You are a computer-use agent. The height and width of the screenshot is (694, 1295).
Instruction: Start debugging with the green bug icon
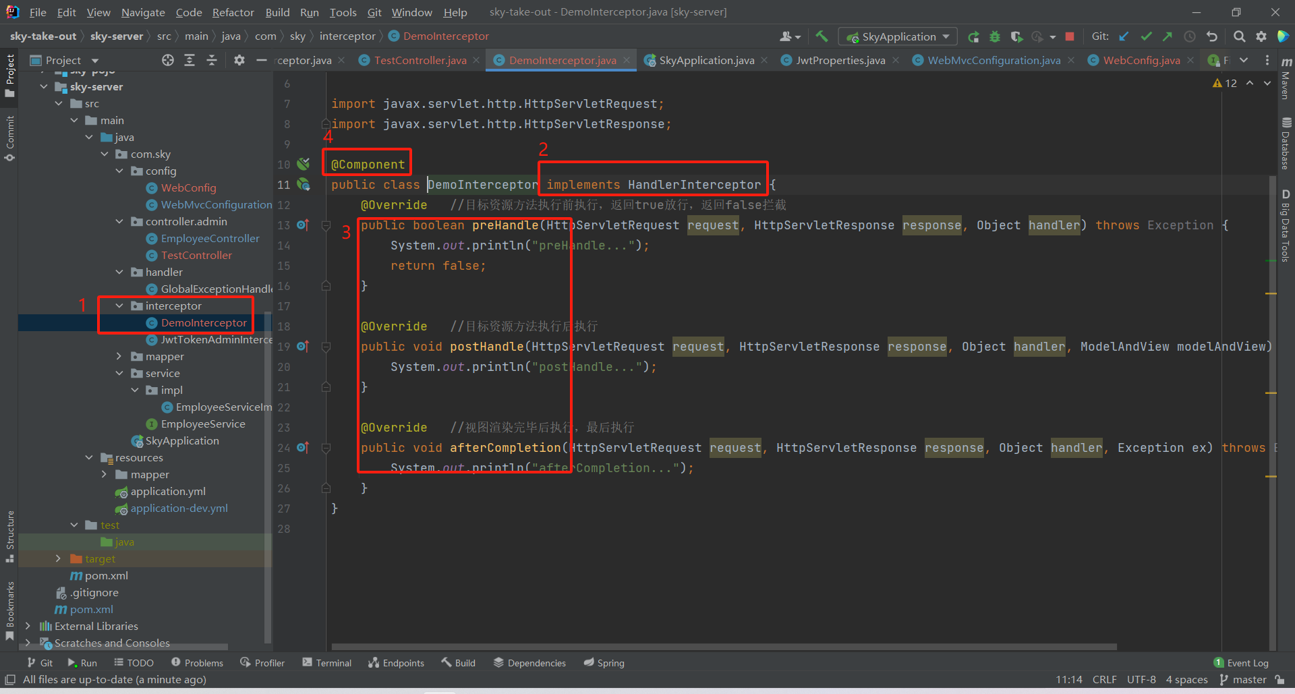click(995, 36)
